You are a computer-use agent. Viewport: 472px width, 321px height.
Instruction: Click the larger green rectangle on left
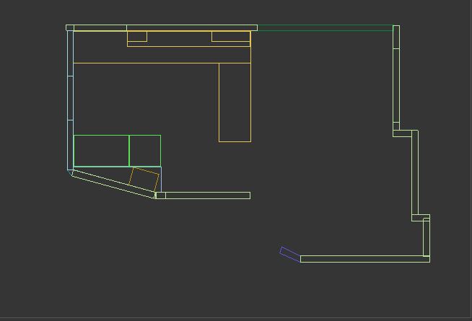point(101,150)
